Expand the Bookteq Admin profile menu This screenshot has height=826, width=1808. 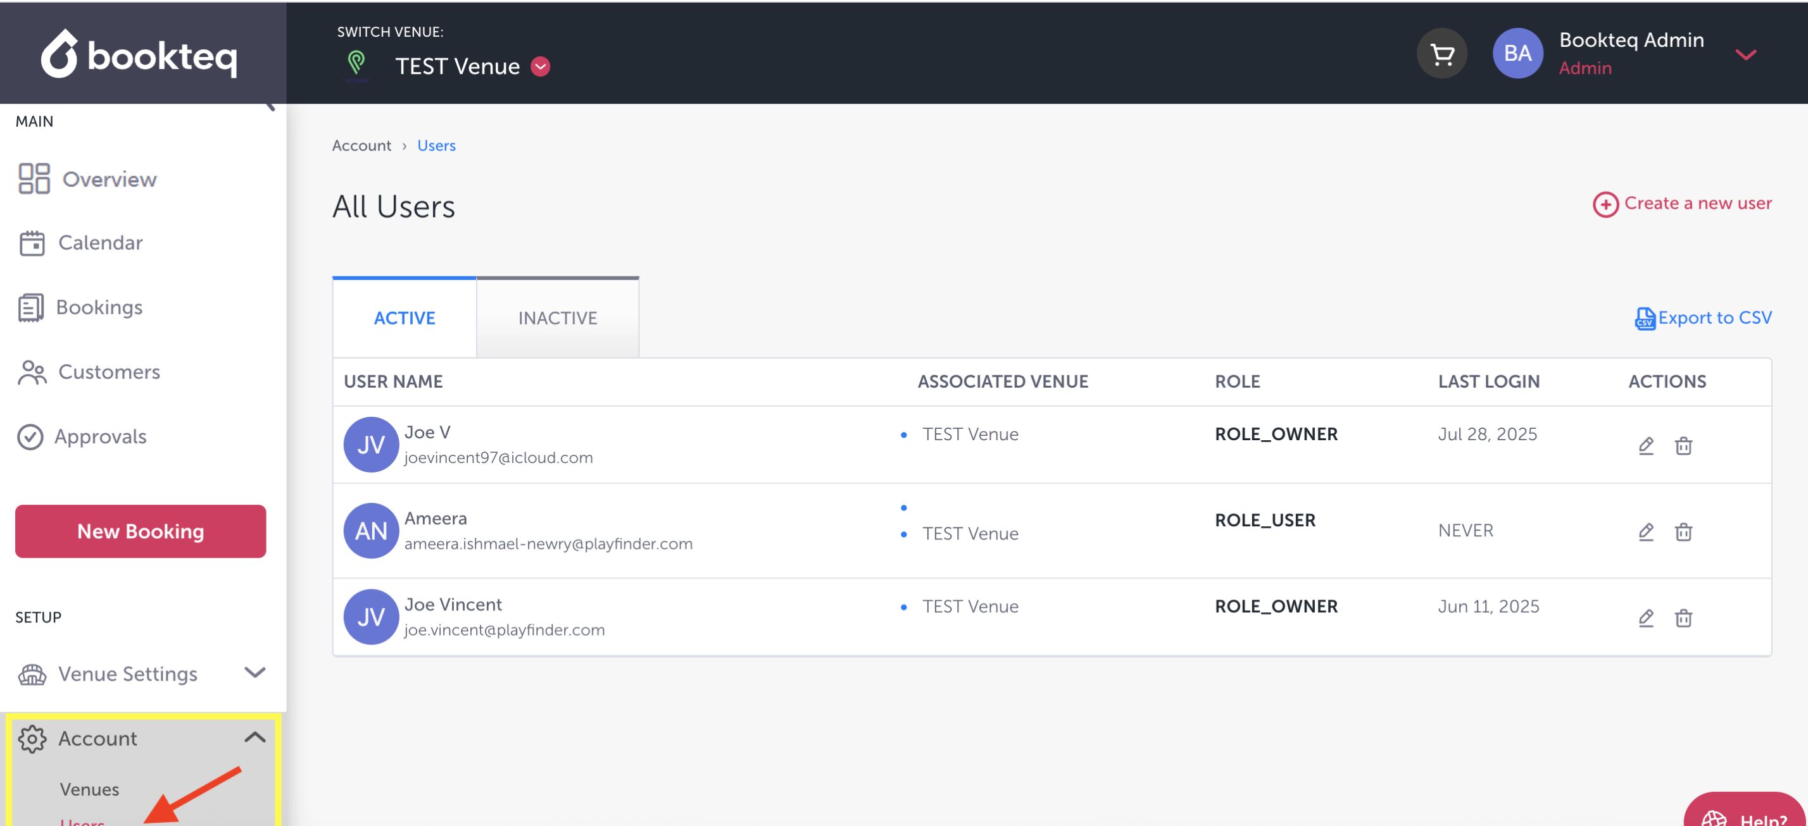(1745, 54)
